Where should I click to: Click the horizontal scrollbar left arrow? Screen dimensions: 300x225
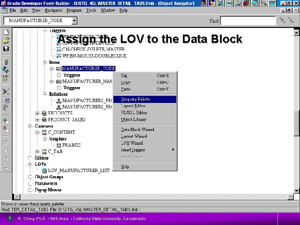coord(17,197)
